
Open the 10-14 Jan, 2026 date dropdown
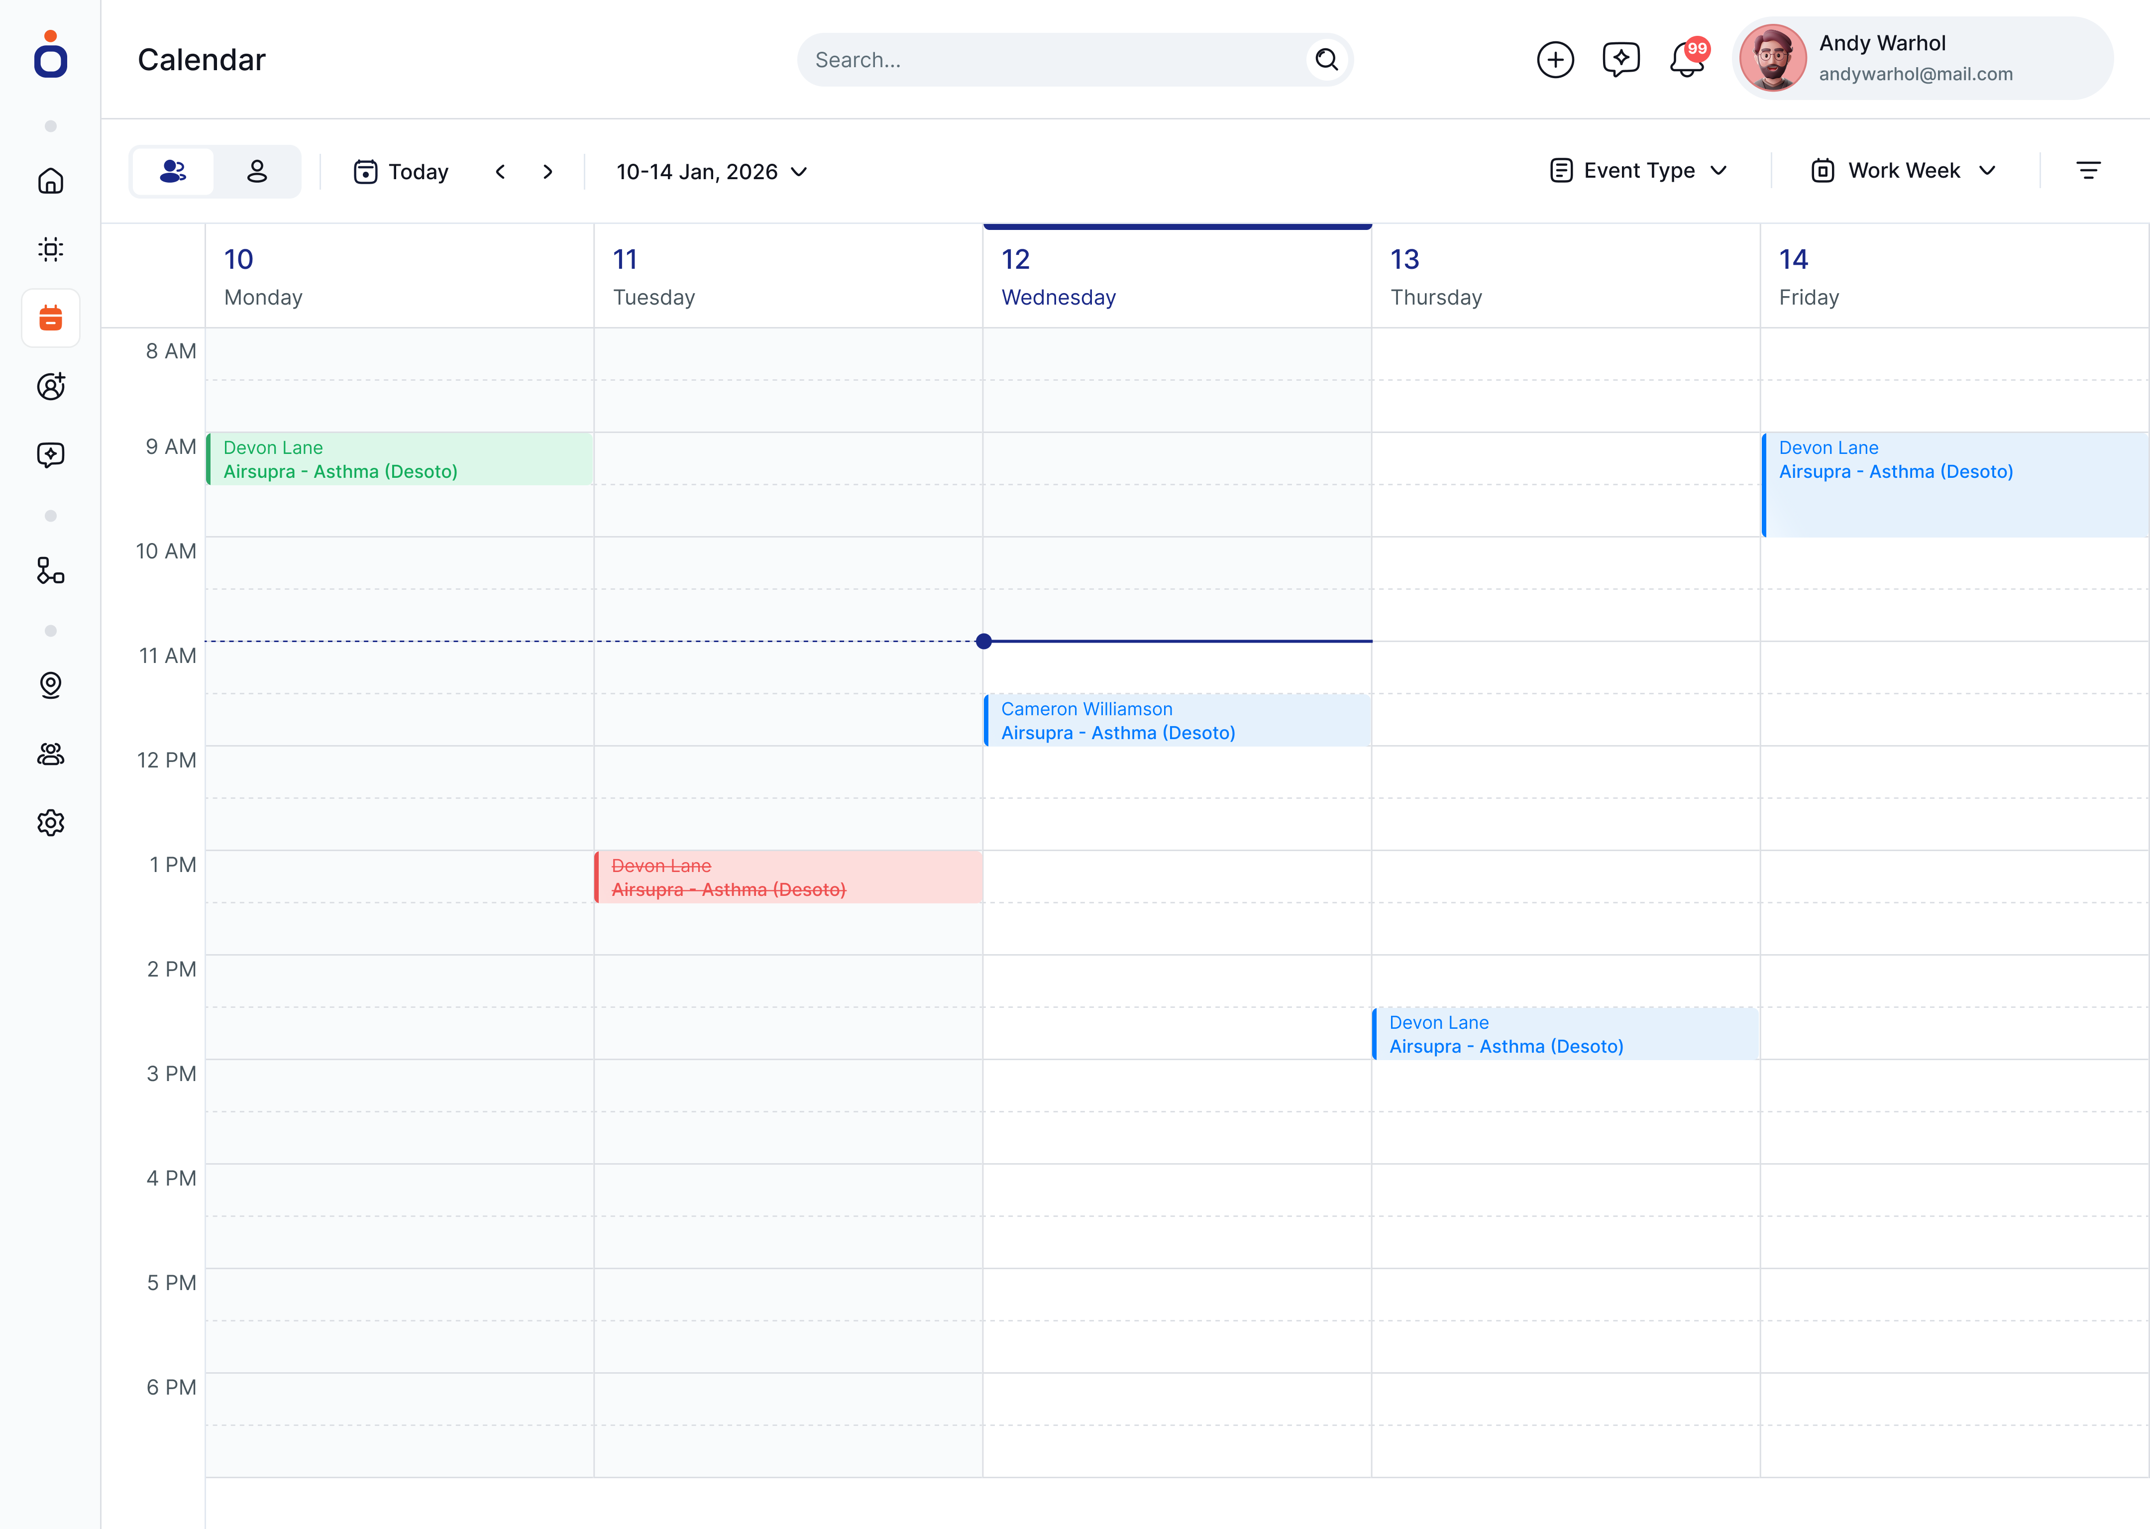coord(712,171)
